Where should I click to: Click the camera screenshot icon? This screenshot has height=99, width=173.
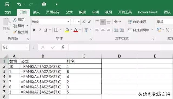click(44, 4)
